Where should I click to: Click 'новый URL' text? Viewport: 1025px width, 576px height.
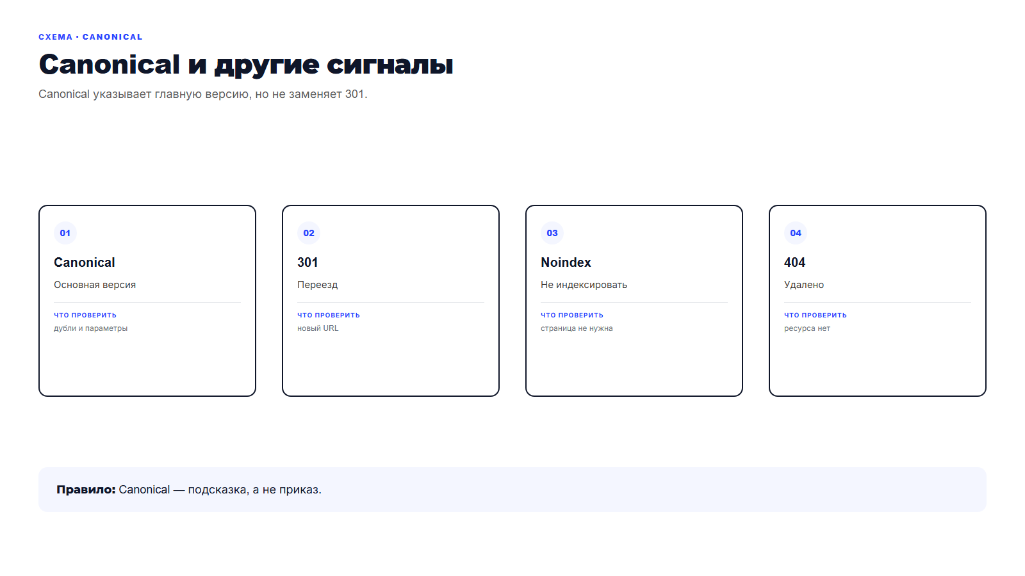coord(318,328)
